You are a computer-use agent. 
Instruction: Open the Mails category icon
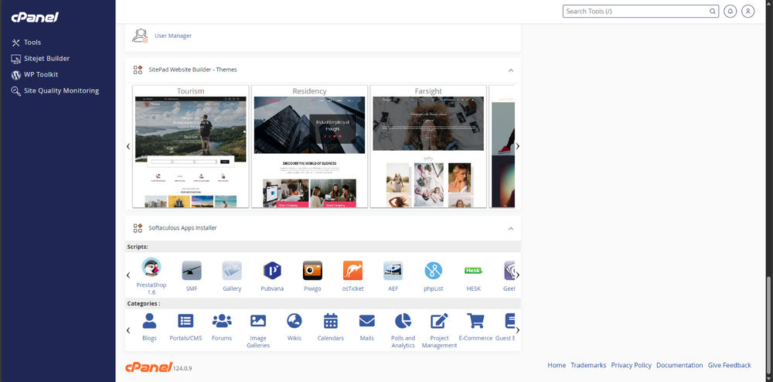366,322
